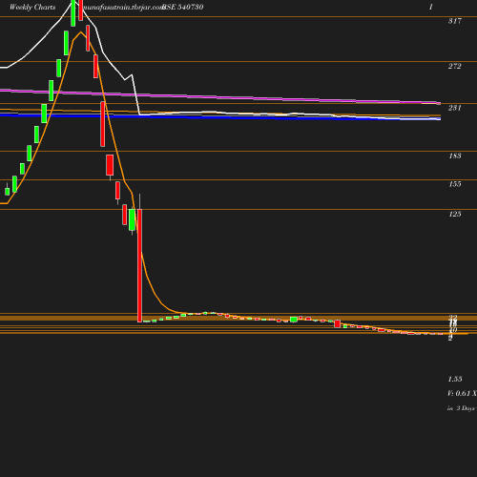Select the 125 price level label

click(x=455, y=214)
